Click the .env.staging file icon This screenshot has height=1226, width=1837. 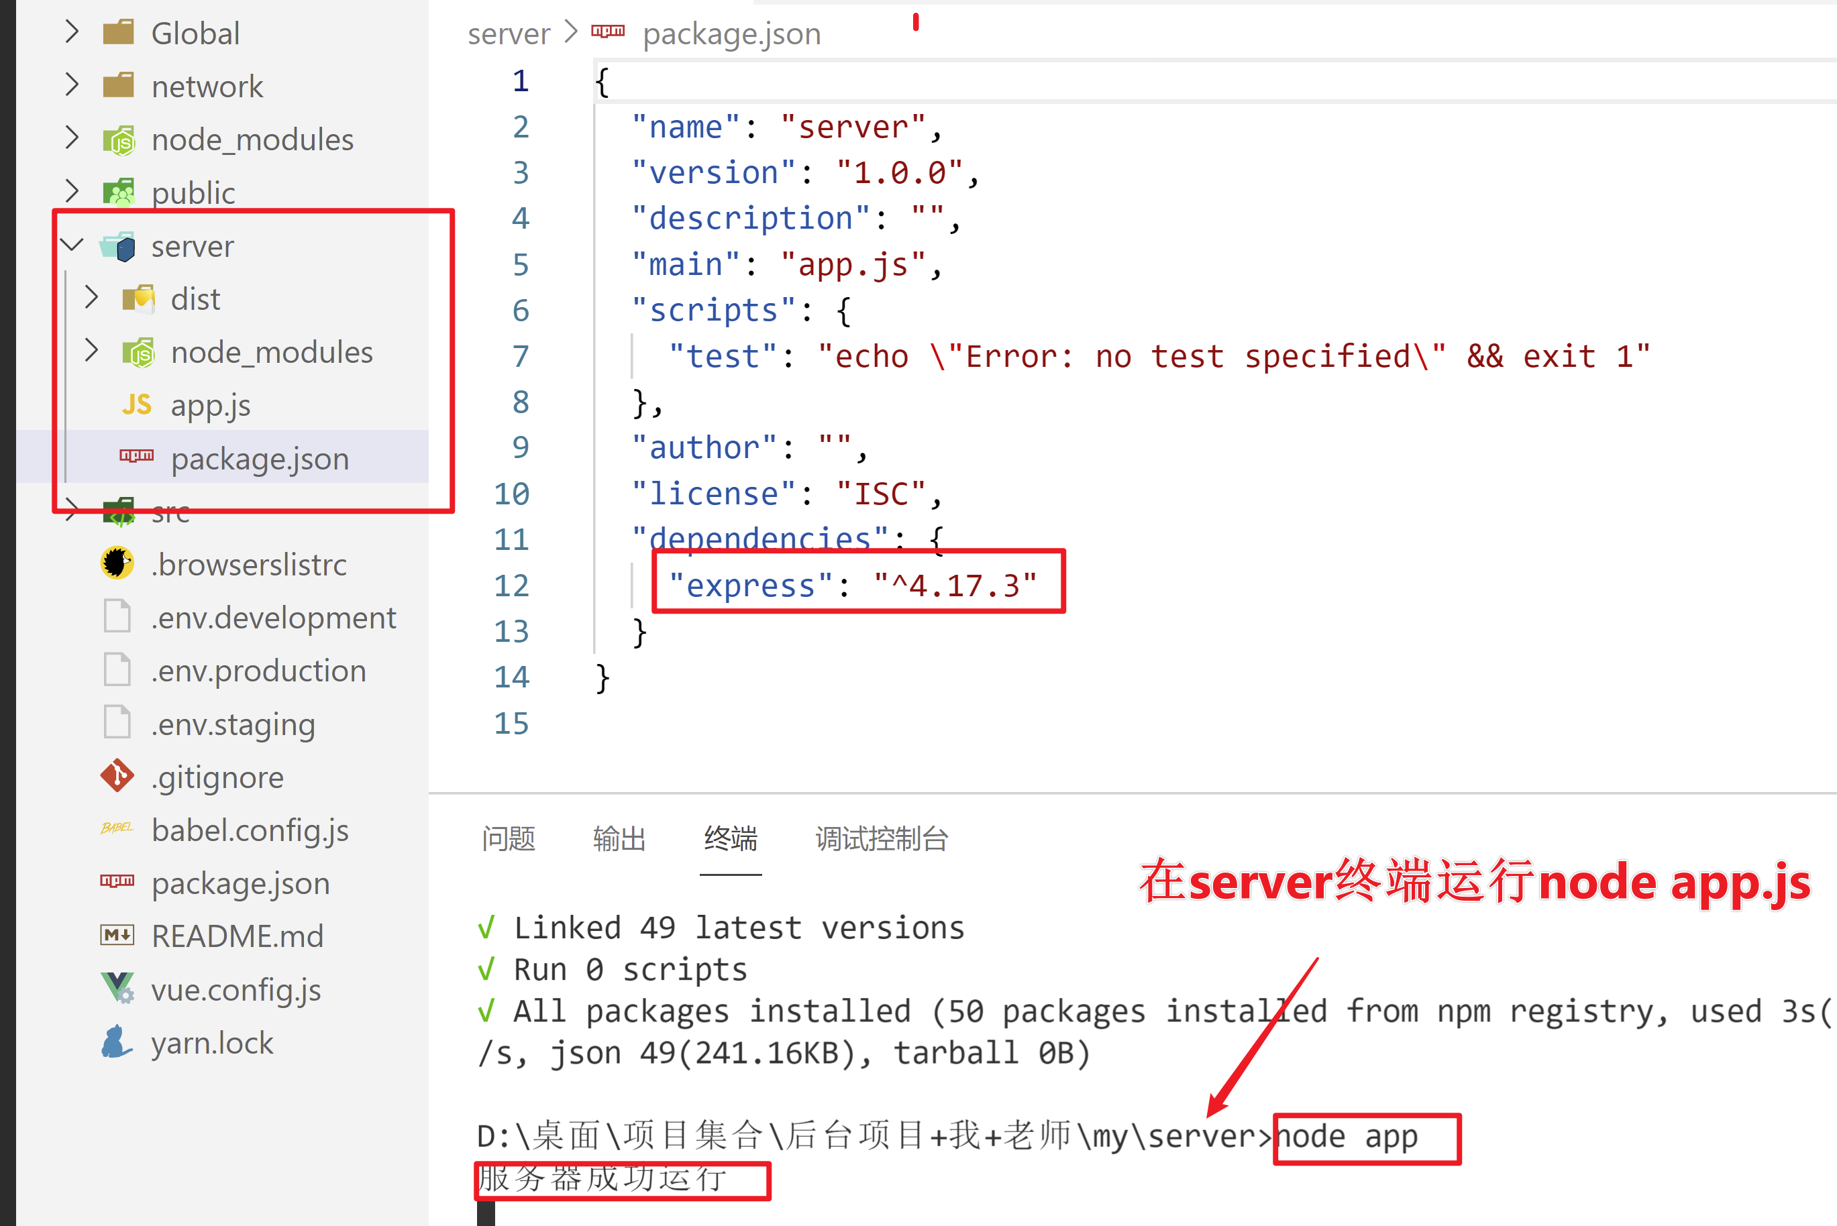pyautogui.click(x=117, y=722)
